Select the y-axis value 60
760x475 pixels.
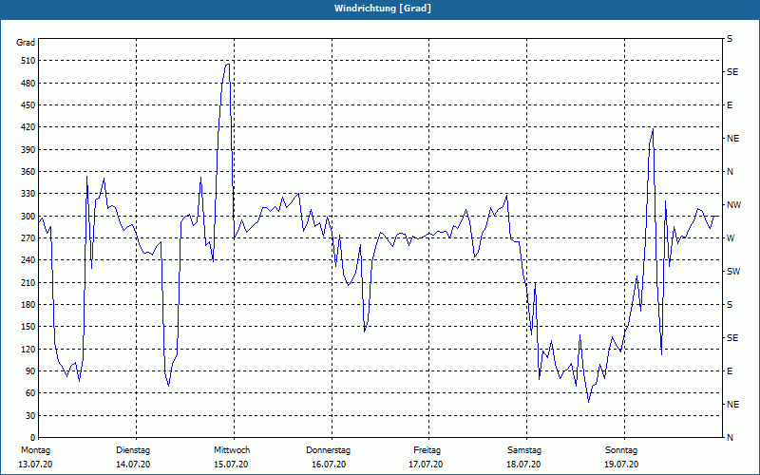tap(30, 393)
